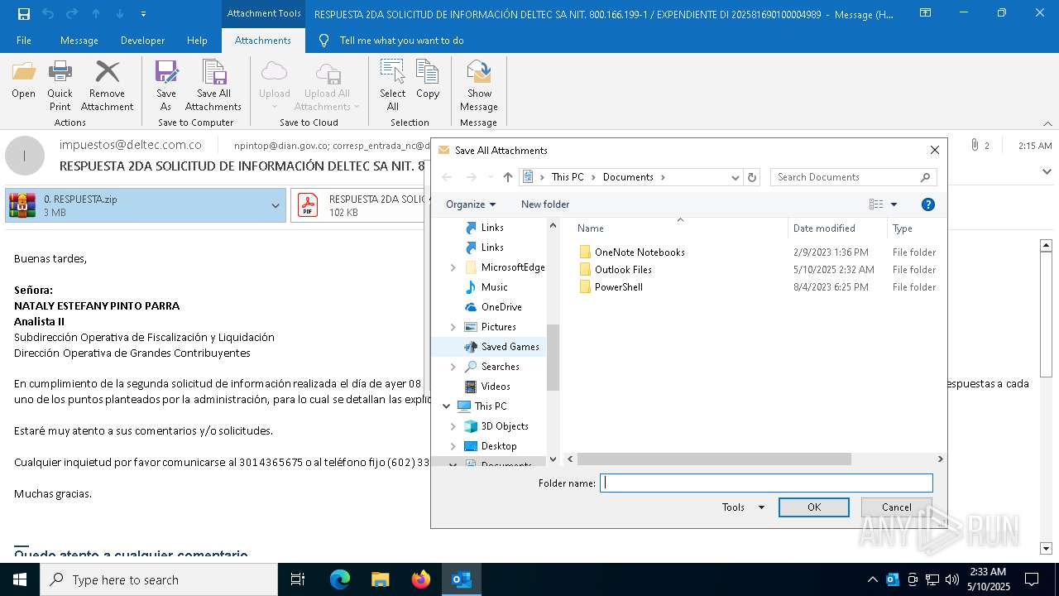This screenshot has height=596, width=1059.
Task: Launch Firefox from the taskbar
Action: [421, 579]
